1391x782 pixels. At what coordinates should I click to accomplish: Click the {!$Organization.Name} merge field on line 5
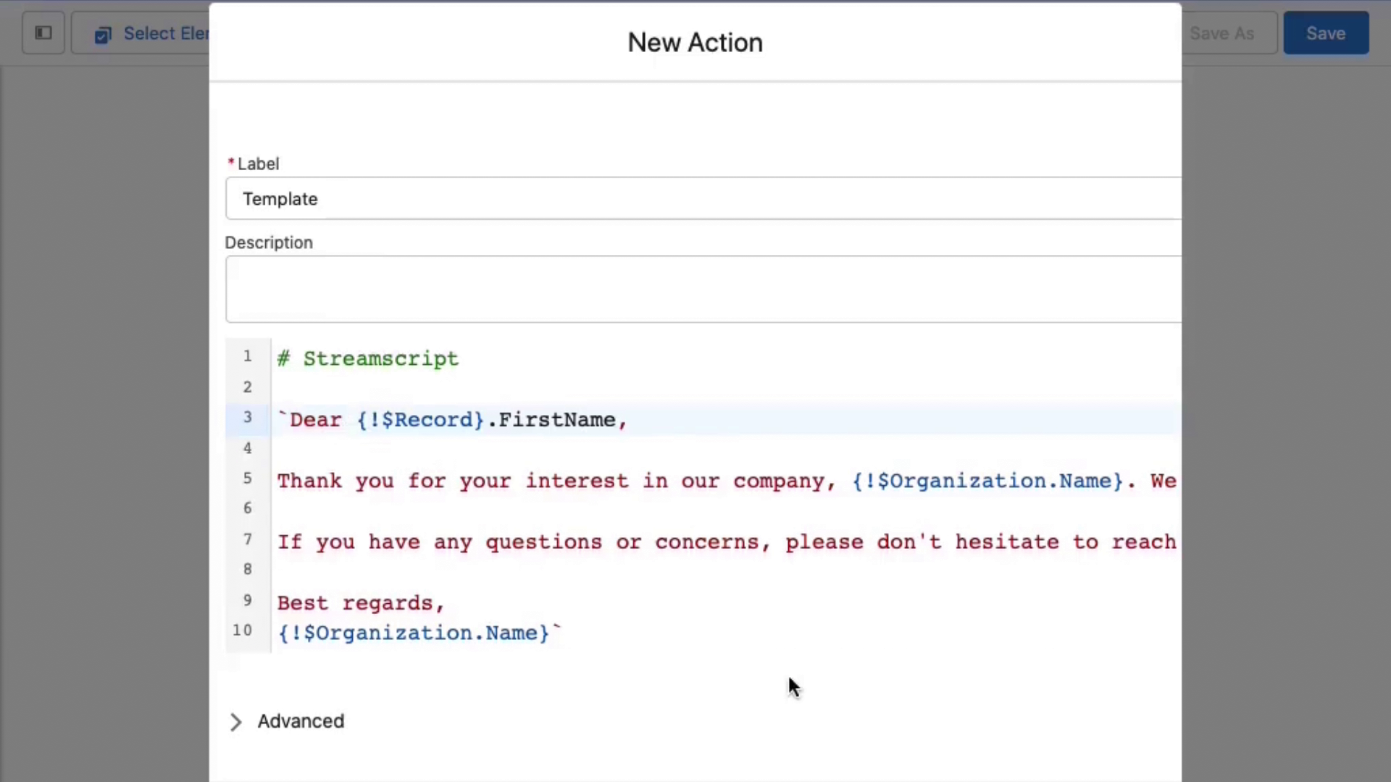(987, 481)
